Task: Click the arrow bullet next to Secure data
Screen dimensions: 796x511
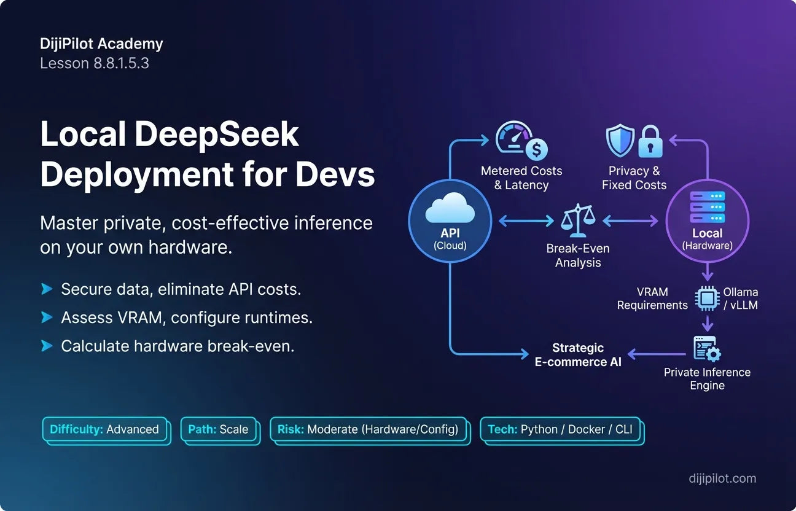Action: 47,289
